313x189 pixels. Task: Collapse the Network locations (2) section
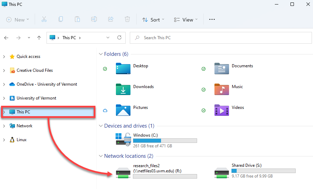(x=101, y=156)
